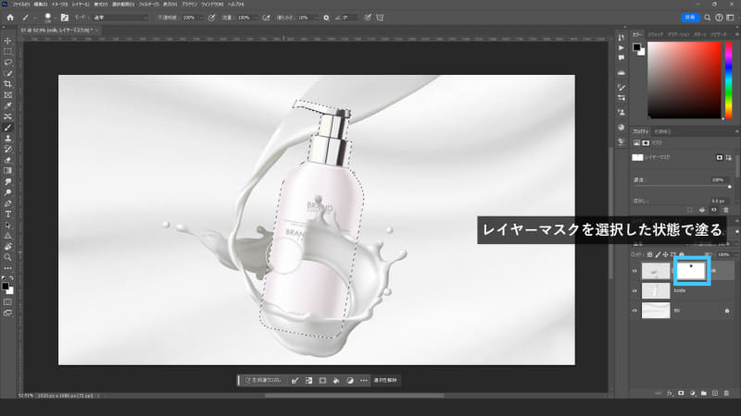Toggle pressure for size icon
The image size is (741, 416).
pos(368,18)
